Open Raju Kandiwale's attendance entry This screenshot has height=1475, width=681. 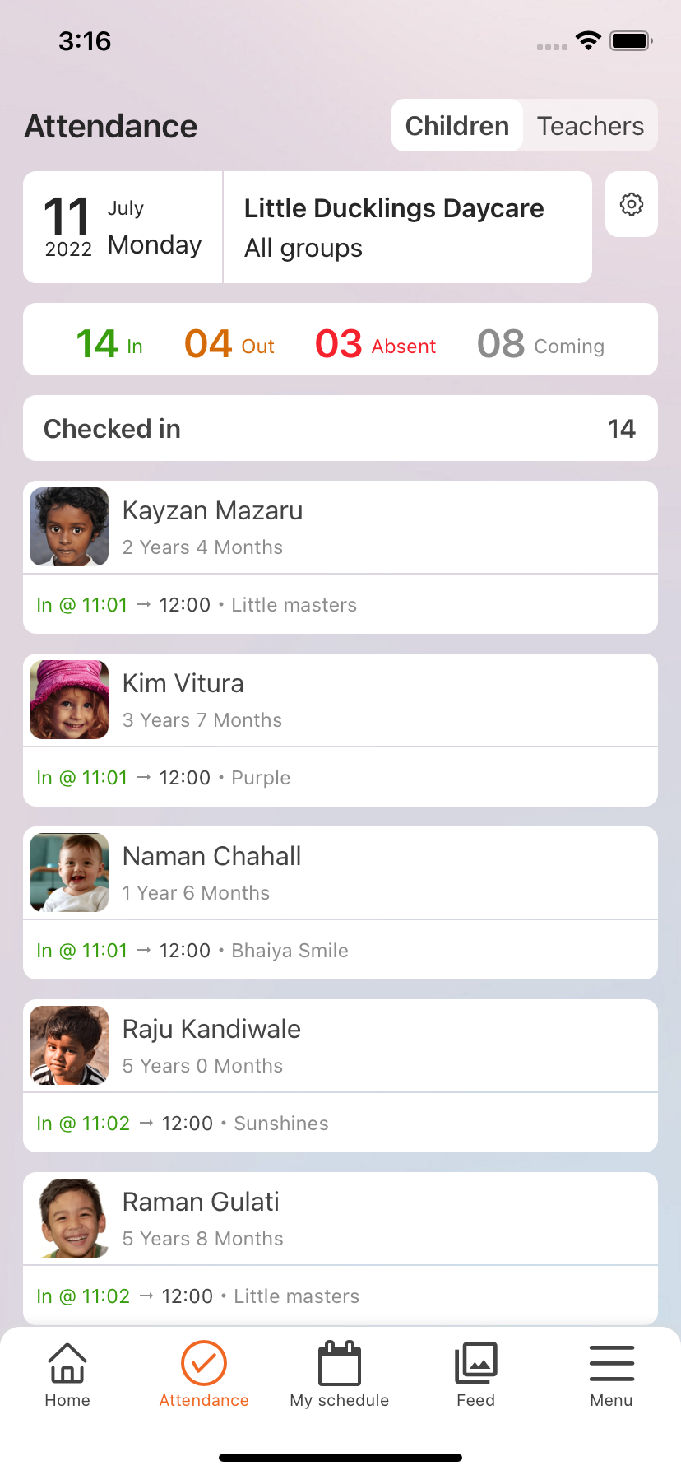point(340,1075)
